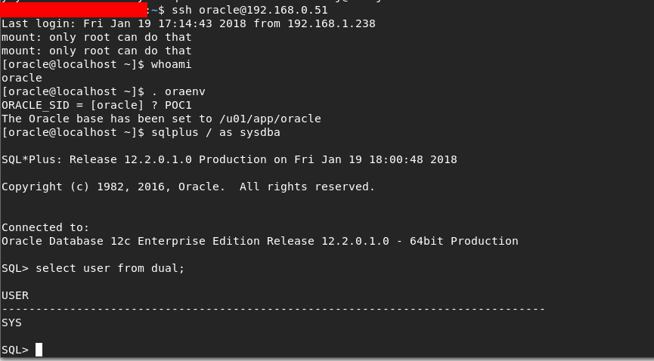
Task: Click the cursor block at the last SQL> prompt
Action: pyautogui.click(x=39, y=350)
